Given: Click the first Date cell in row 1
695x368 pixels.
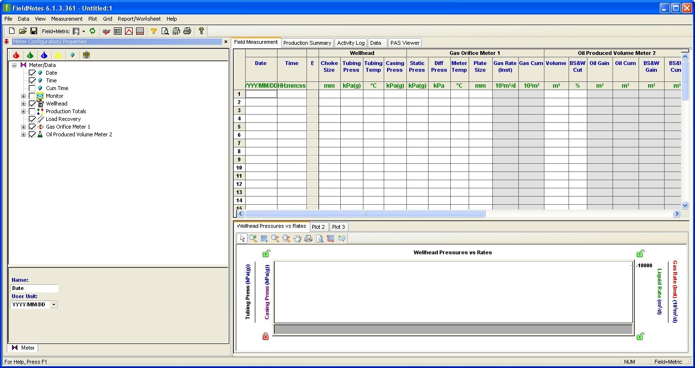Looking at the screenshot, I should [x=261, y=94].
